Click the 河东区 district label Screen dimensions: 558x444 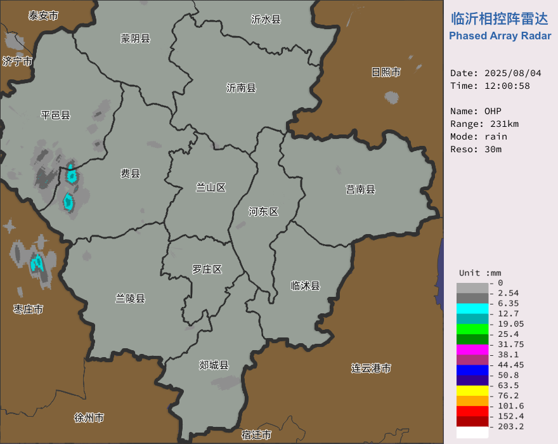[x=263, y=212]
